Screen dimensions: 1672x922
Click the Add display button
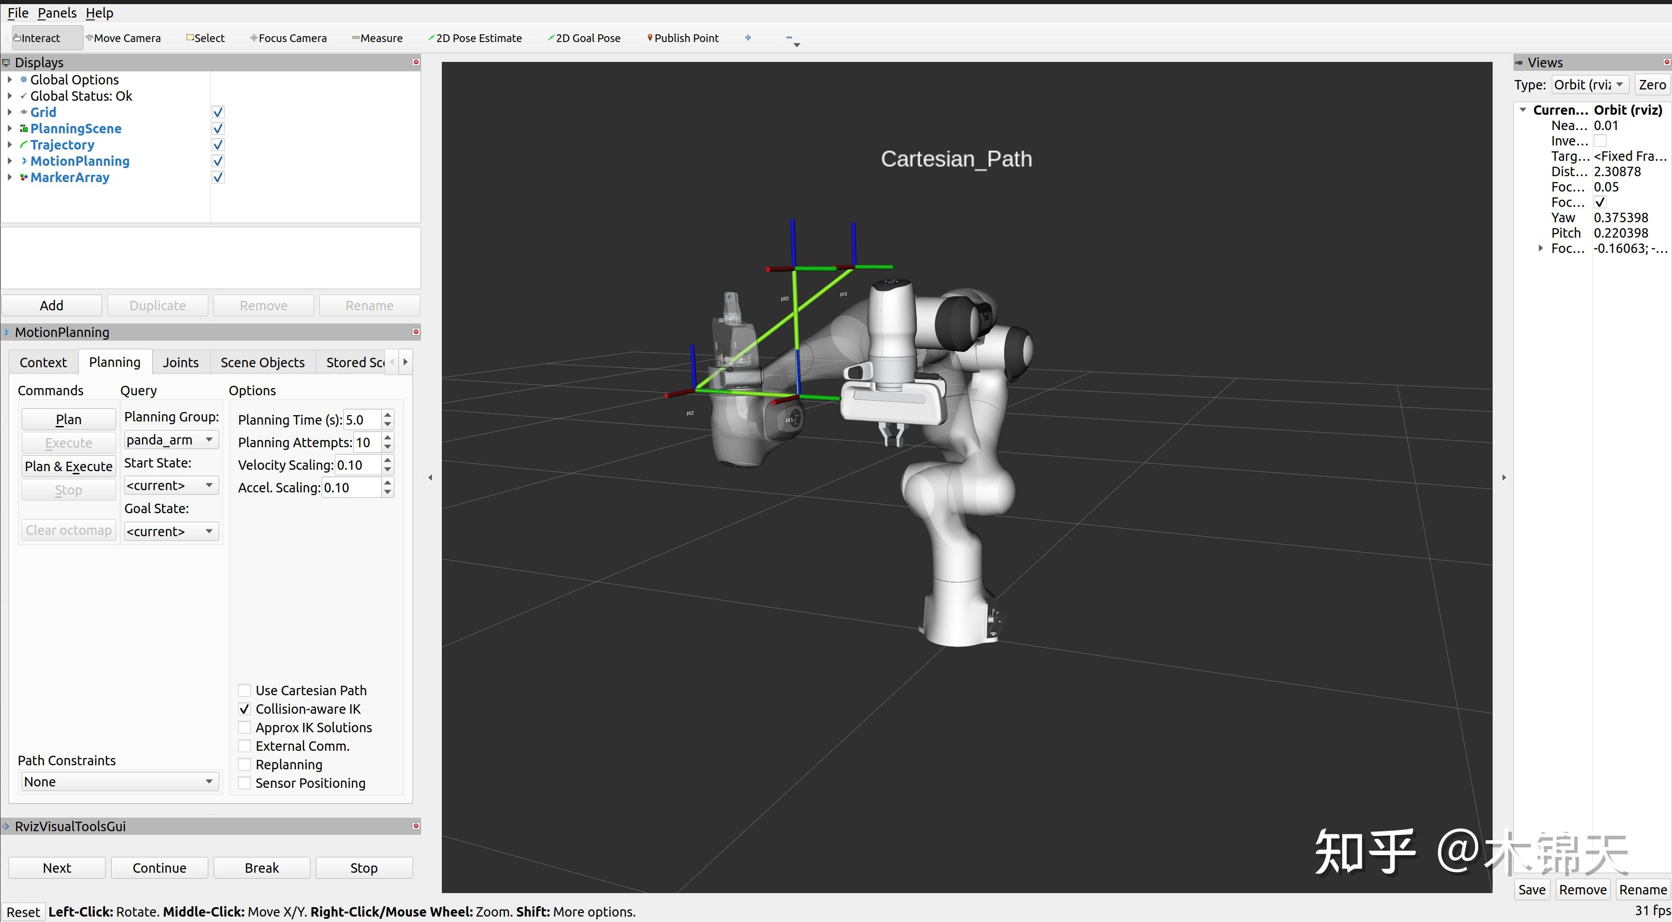pos(52,305)
